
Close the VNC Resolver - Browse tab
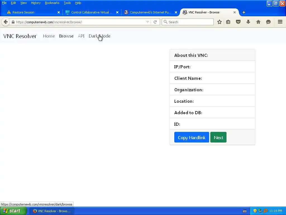pyautogui.click(x=235, y=12)
